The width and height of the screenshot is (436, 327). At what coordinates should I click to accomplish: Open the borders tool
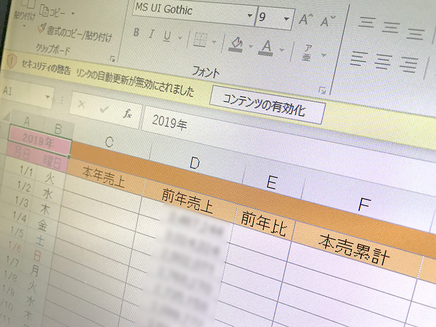201,40
